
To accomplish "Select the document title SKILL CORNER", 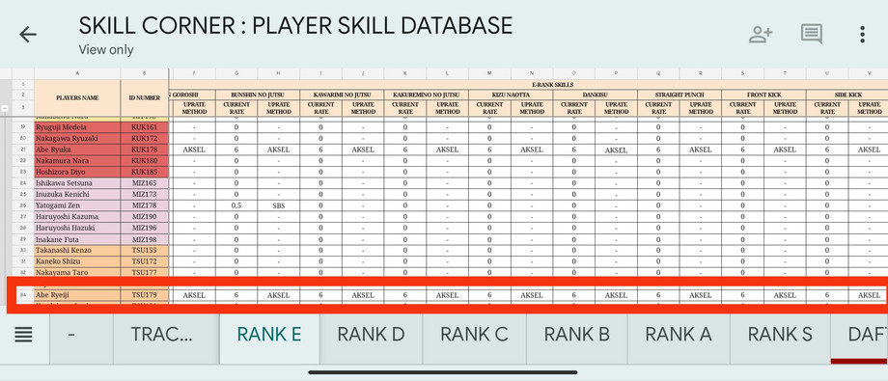I will pos(295,25).
